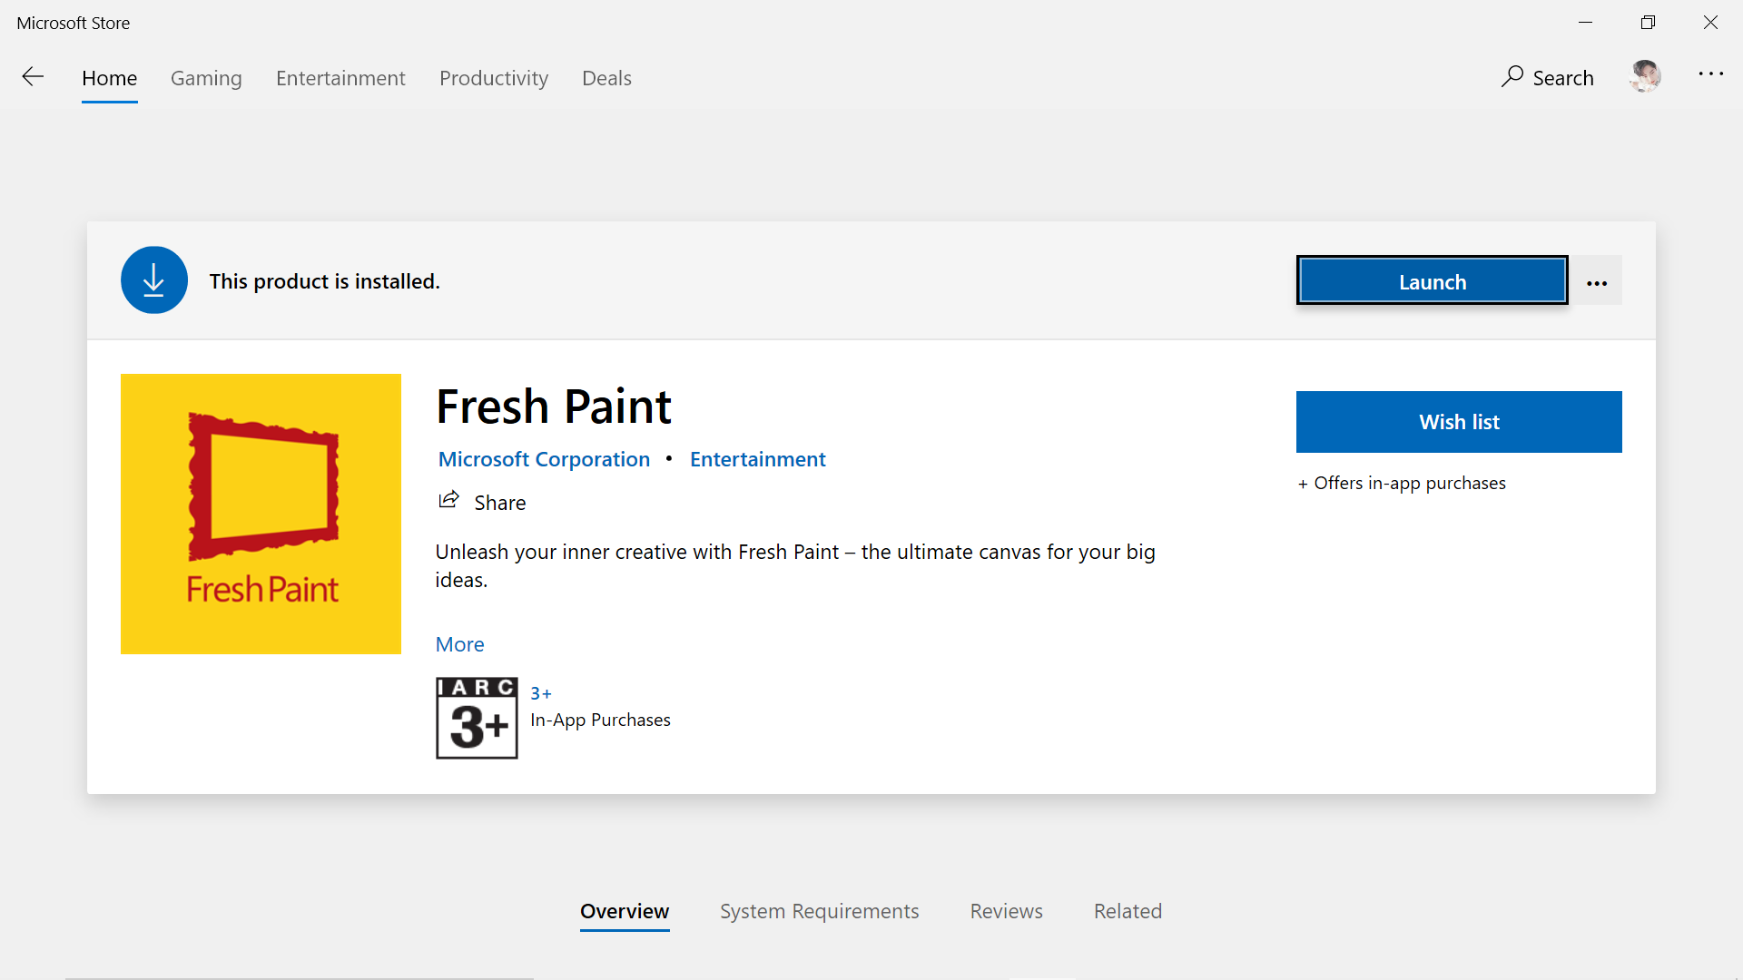The height and width of the screenshot is (980, 1743).
Task: Launch the Fresh Paint app
Action: (1432, 281)
